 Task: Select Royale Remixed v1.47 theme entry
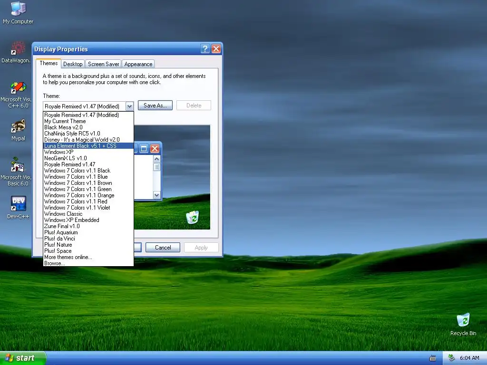tap(88, 164)
